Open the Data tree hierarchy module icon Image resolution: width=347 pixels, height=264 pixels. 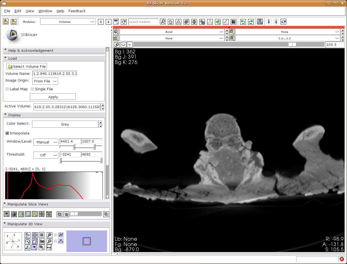coord(178,22)
